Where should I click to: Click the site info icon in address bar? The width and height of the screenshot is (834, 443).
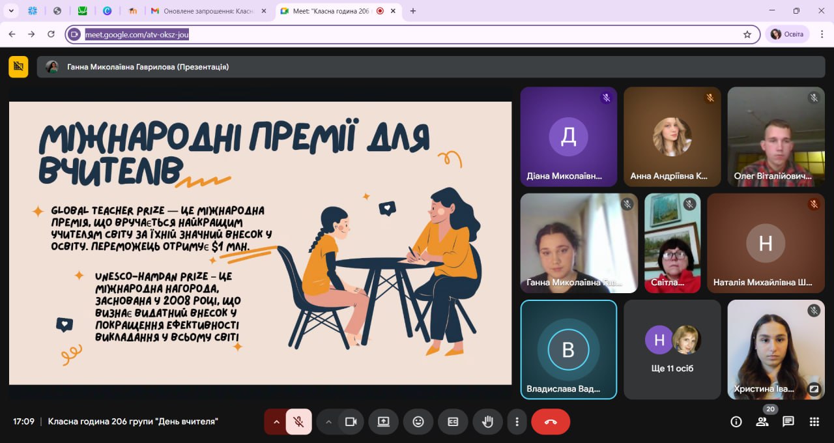(75, 35)
